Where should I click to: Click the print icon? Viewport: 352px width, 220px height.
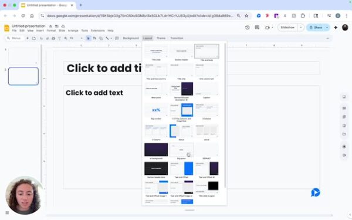[53, 38]
